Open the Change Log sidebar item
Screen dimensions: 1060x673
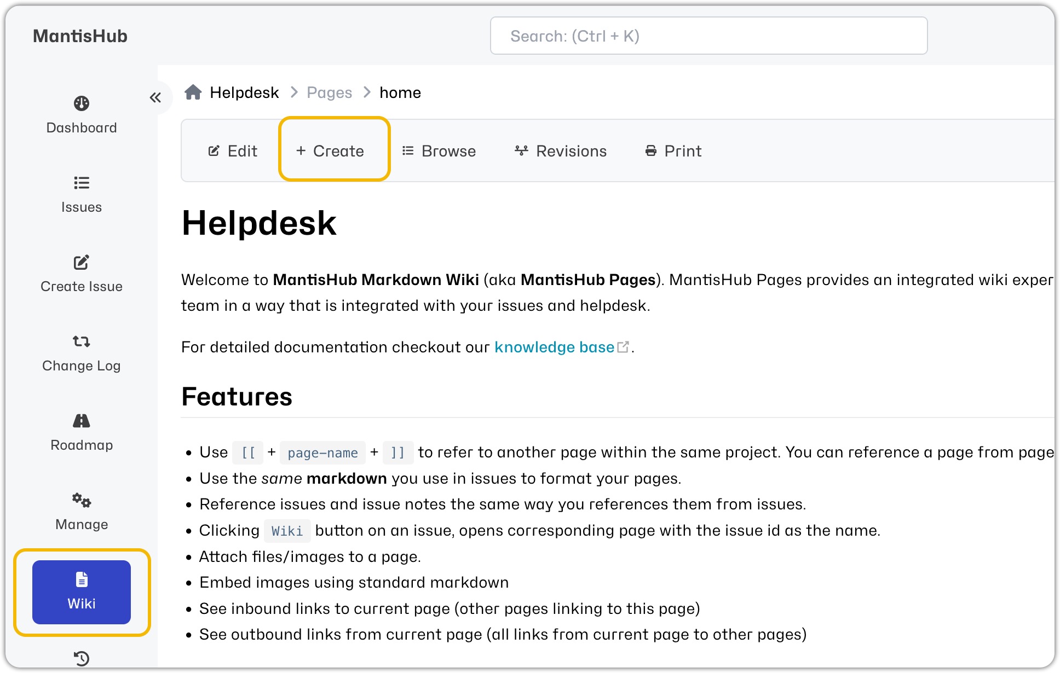[x=82, y=353]
